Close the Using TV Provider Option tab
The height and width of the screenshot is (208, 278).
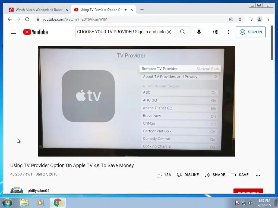tap(132, 10)
